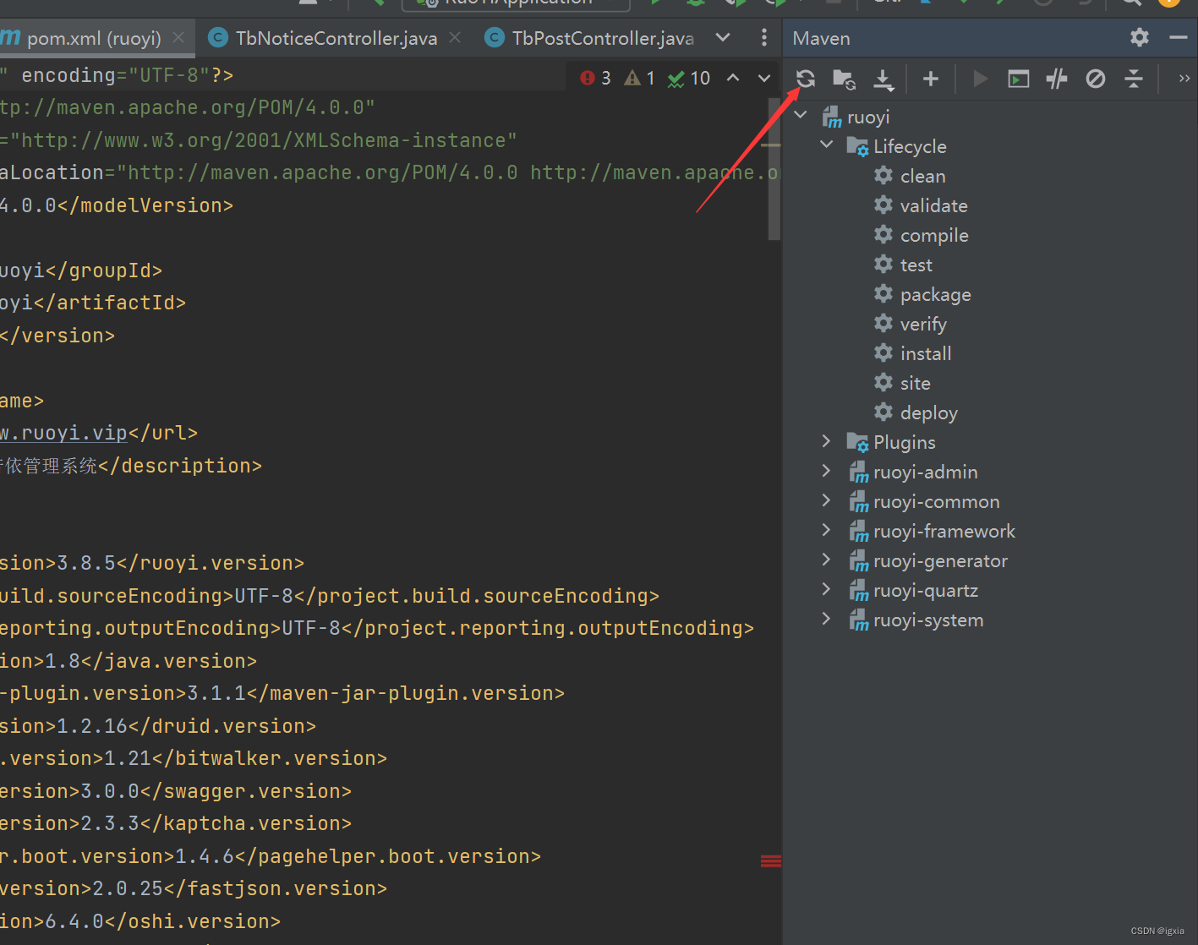Viewport: 1198px width, 945px height.
Task: Collapse the Lifecycle node
Action: (x=827, y=145)
